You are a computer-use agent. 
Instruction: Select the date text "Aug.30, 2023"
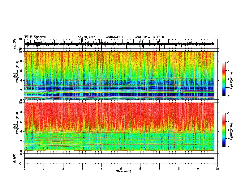click(86, 37)
